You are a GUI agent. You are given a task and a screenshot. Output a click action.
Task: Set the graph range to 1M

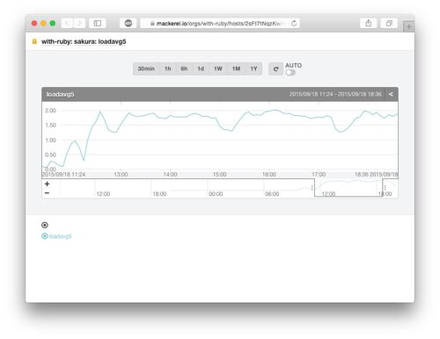tap(236, 69)
